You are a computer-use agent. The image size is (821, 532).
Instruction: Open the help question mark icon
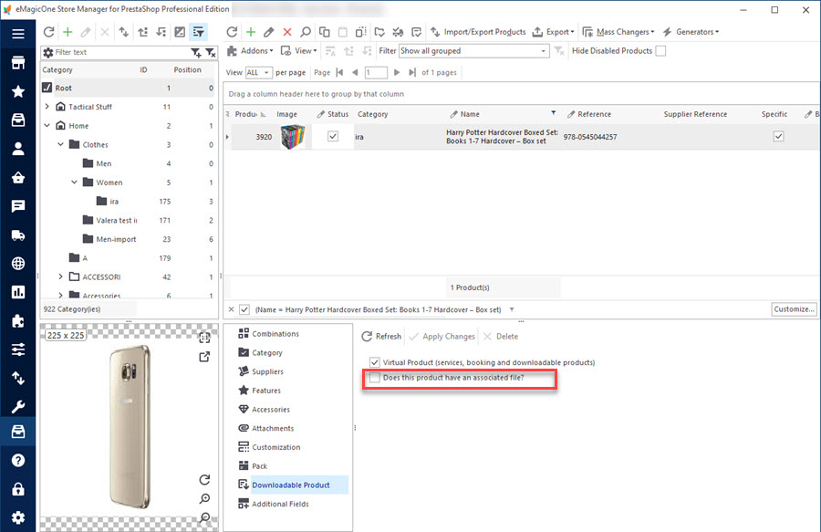tap(18, 460)
